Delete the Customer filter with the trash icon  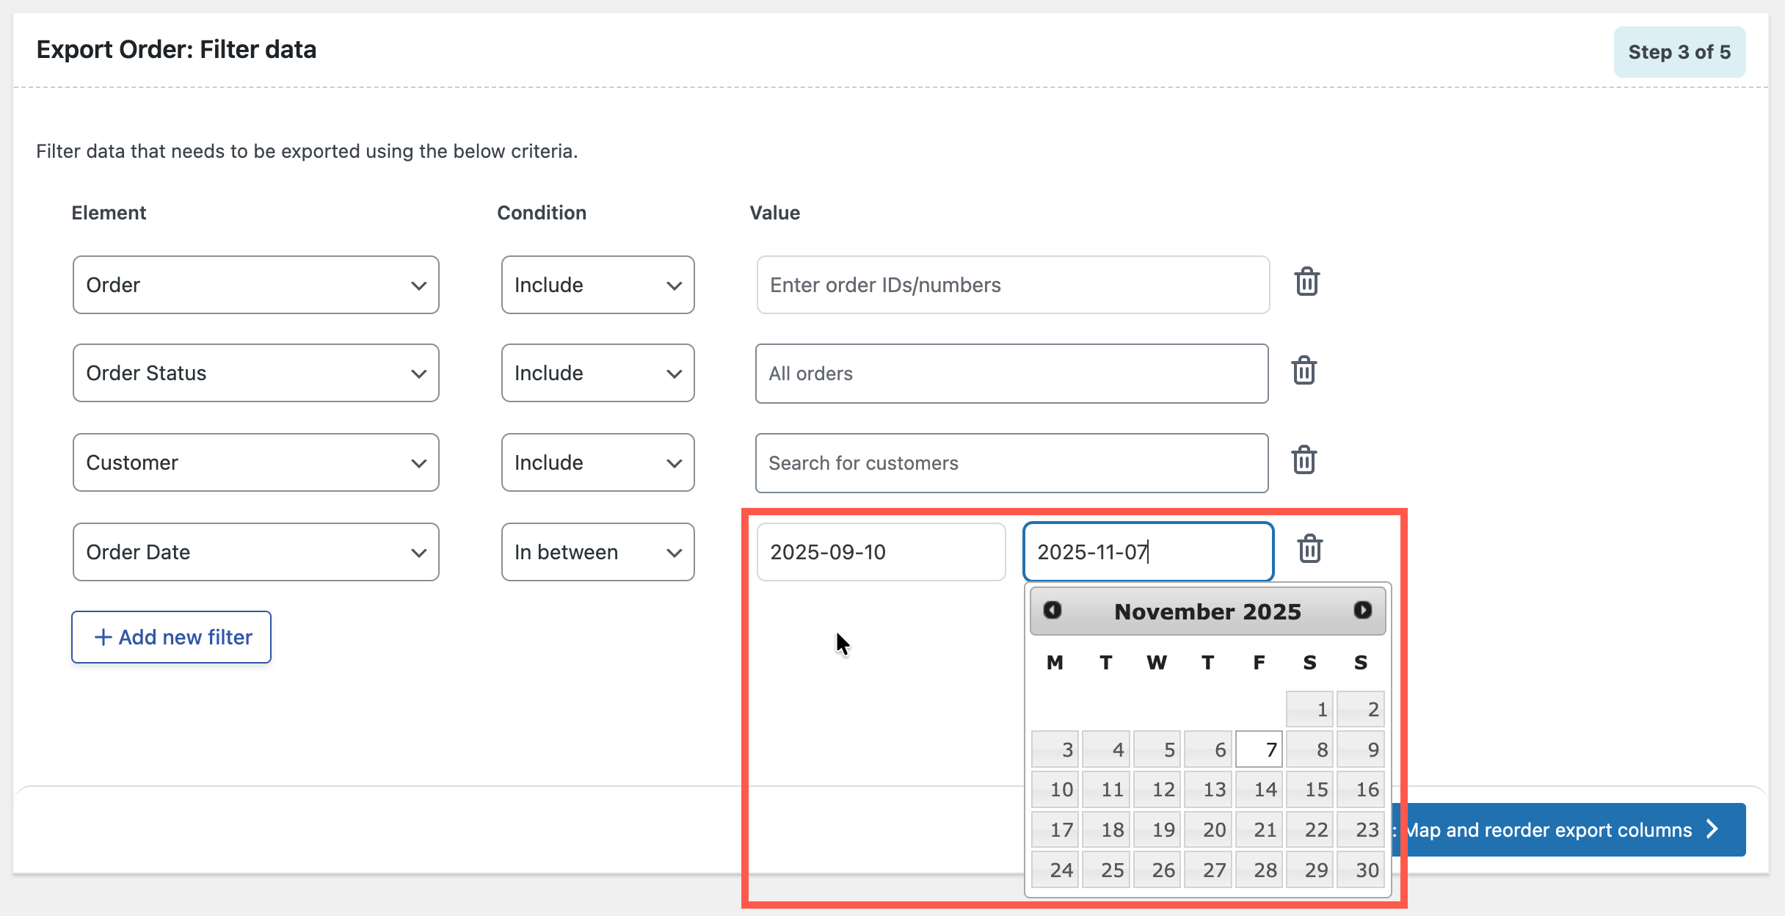pyautogui.click(x=1304, y=460)
